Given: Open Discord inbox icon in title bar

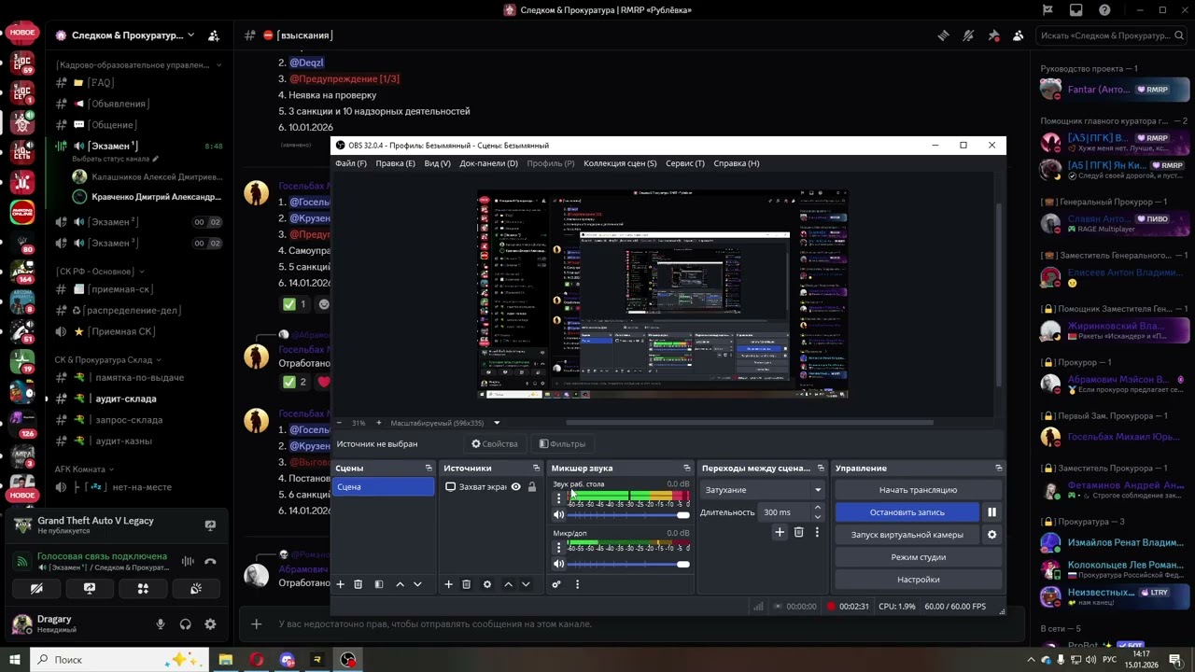Looking at the screenshot, I should tap(1076, 10).
